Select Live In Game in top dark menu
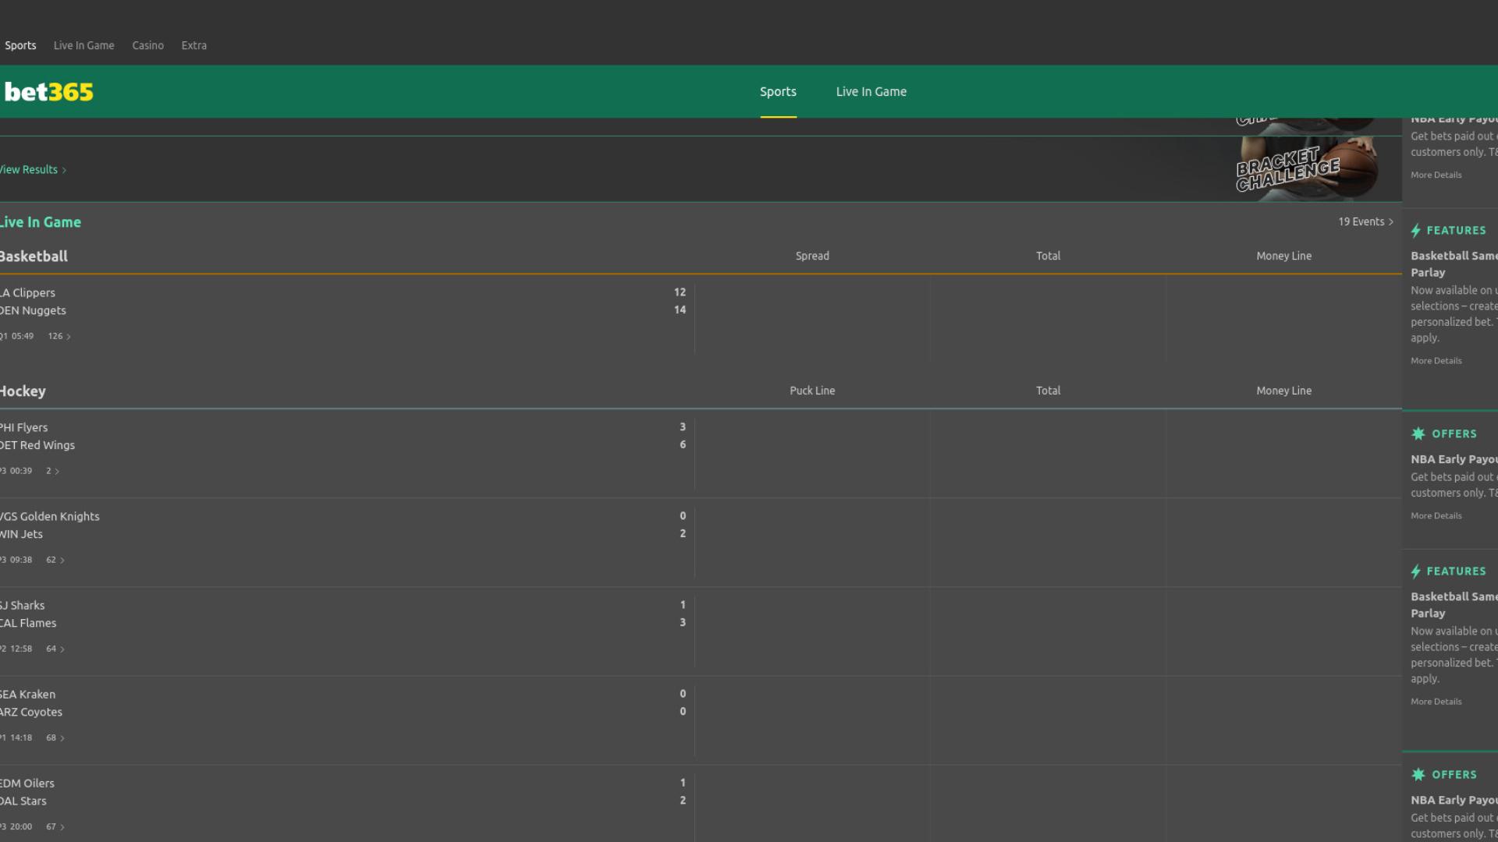 coord(83,45)
